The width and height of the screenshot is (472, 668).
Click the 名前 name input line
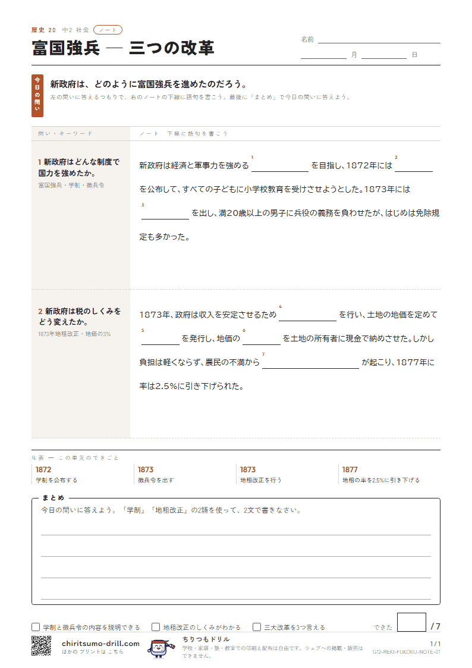point(379,40)
